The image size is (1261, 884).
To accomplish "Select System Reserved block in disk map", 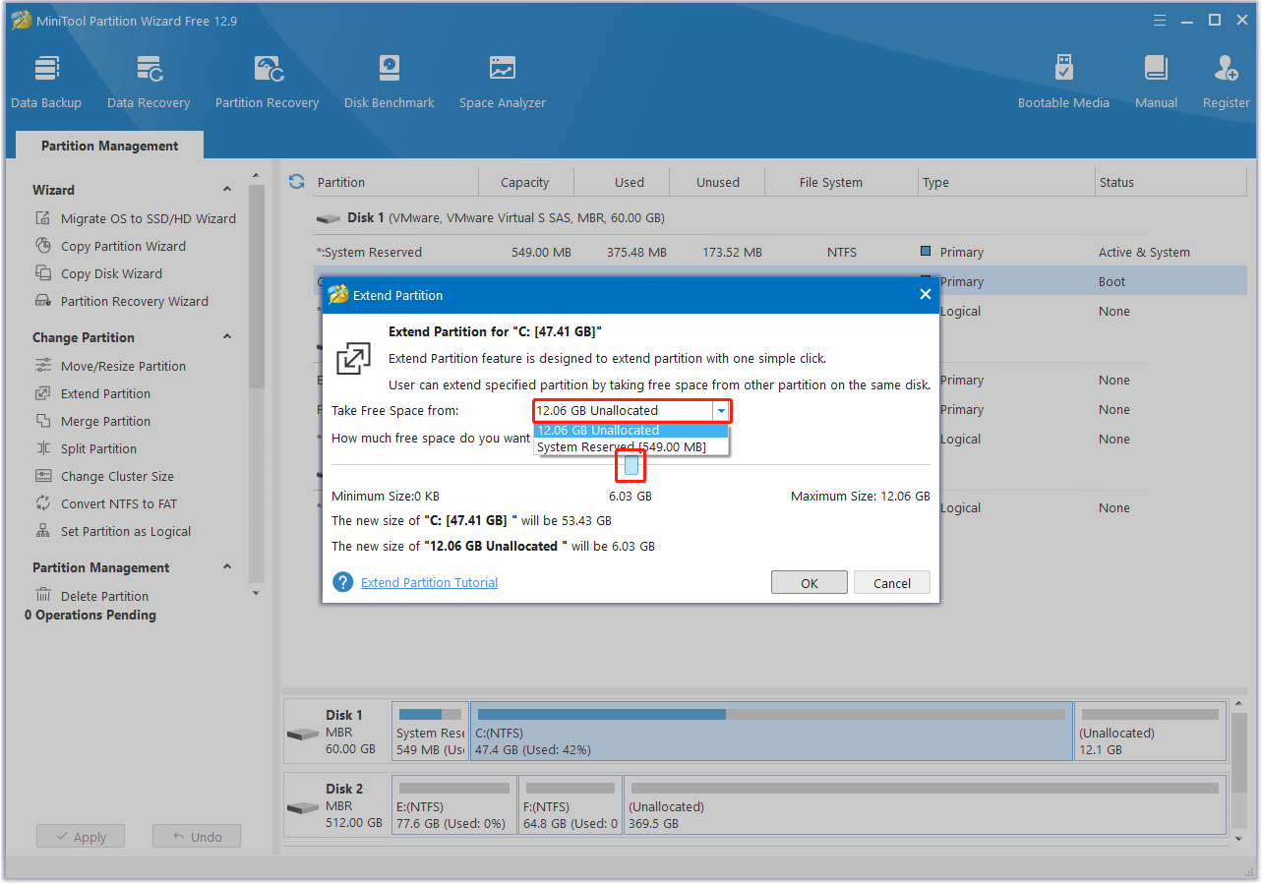I will click(430, 731).
